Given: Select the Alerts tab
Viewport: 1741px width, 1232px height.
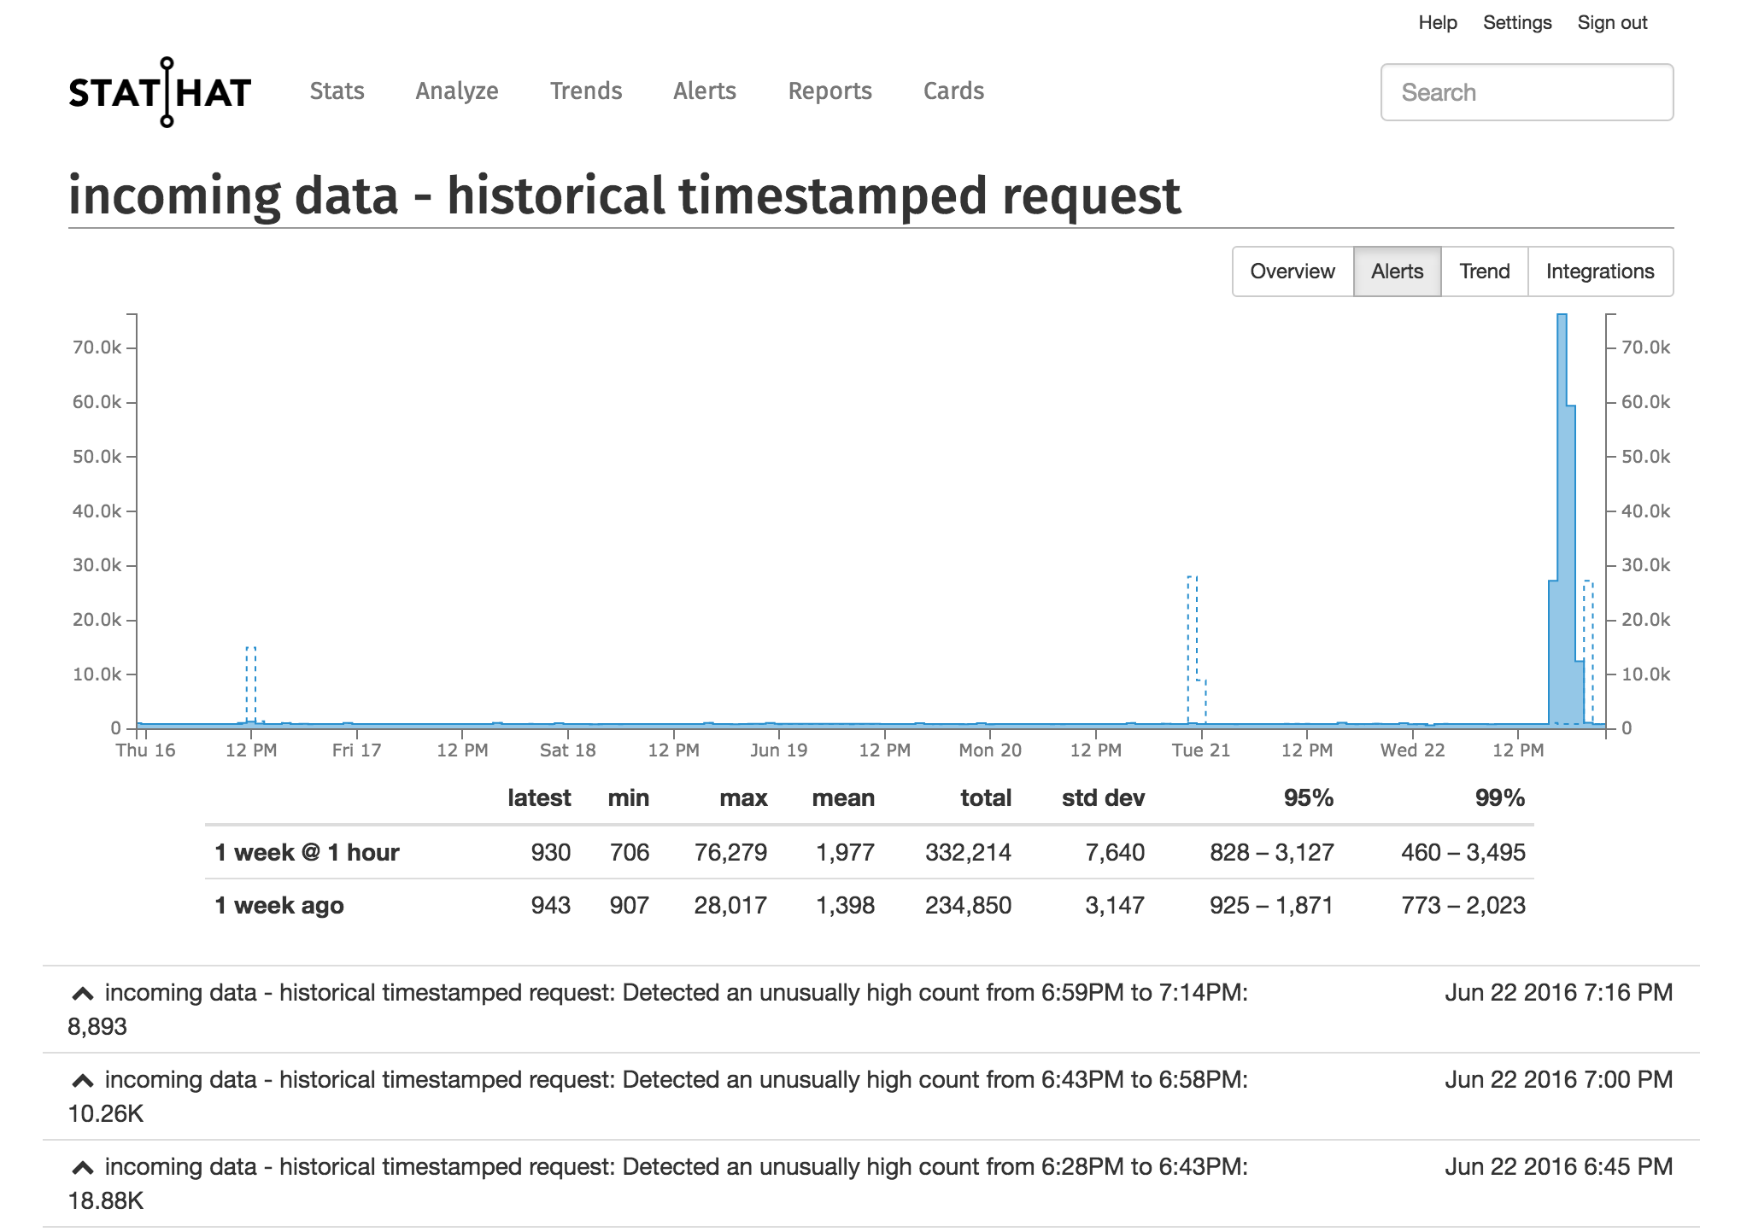Looking at the screenshot, I should coord(1397,272).
